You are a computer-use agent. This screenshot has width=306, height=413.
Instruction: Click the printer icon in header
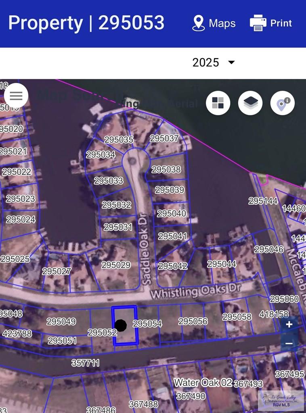tap(258, 23)
